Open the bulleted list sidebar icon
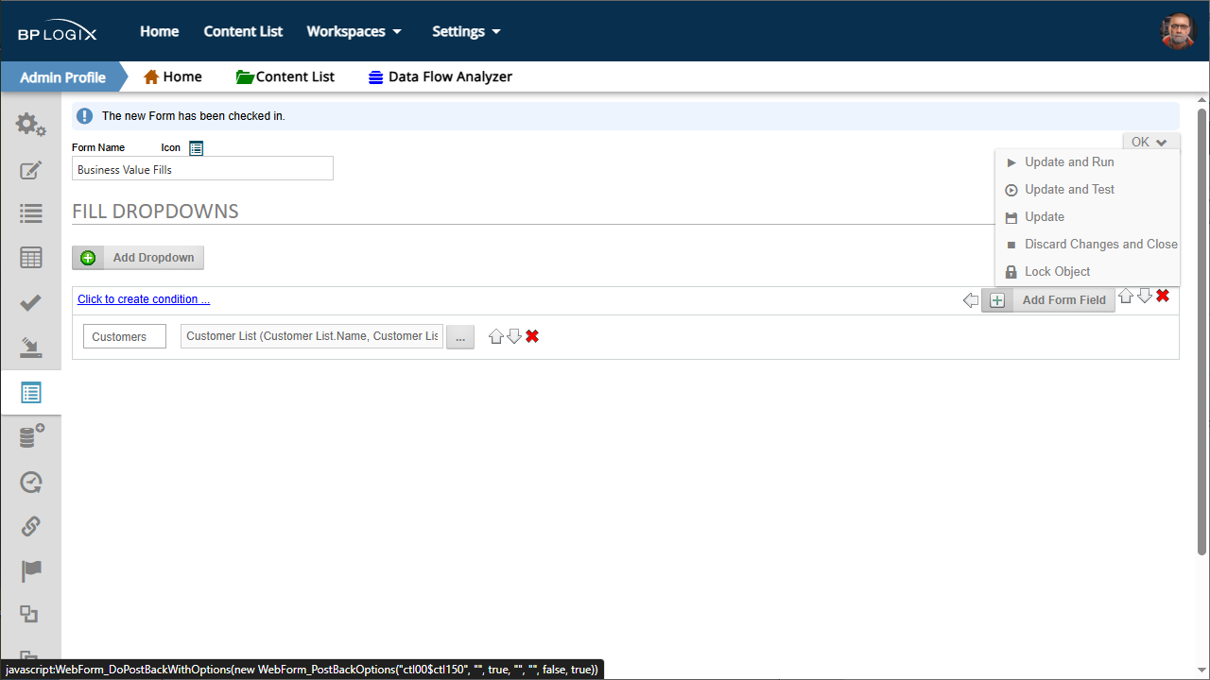 pyautogui.click(x=30, y=214)
